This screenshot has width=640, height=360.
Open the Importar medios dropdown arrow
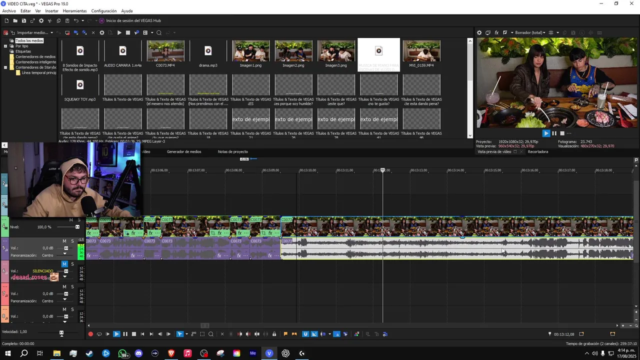click(x=51, y=32)
